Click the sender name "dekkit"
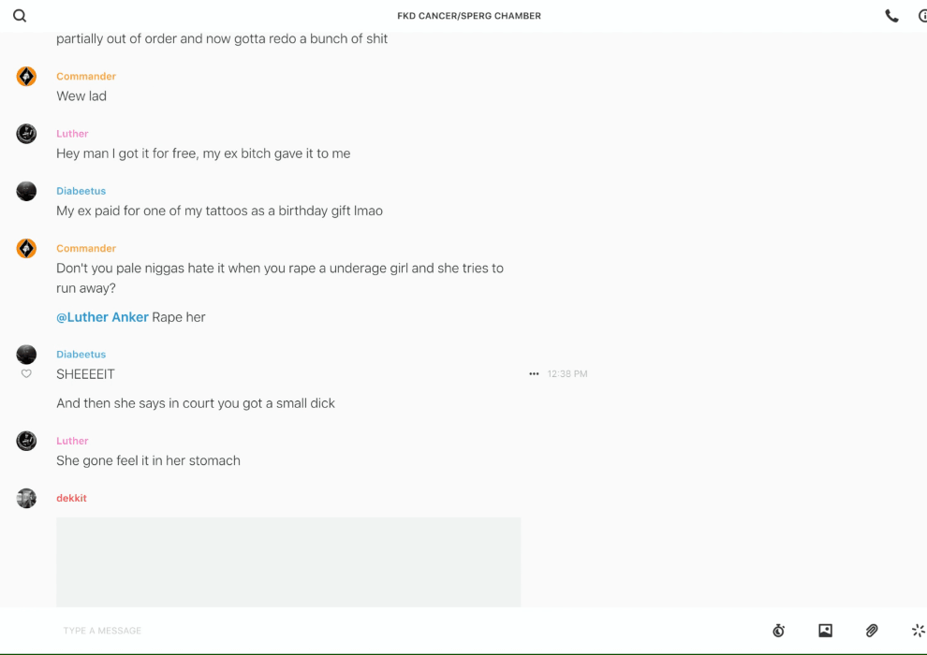The height and width of the screenshot is (655, 927). 71,498
